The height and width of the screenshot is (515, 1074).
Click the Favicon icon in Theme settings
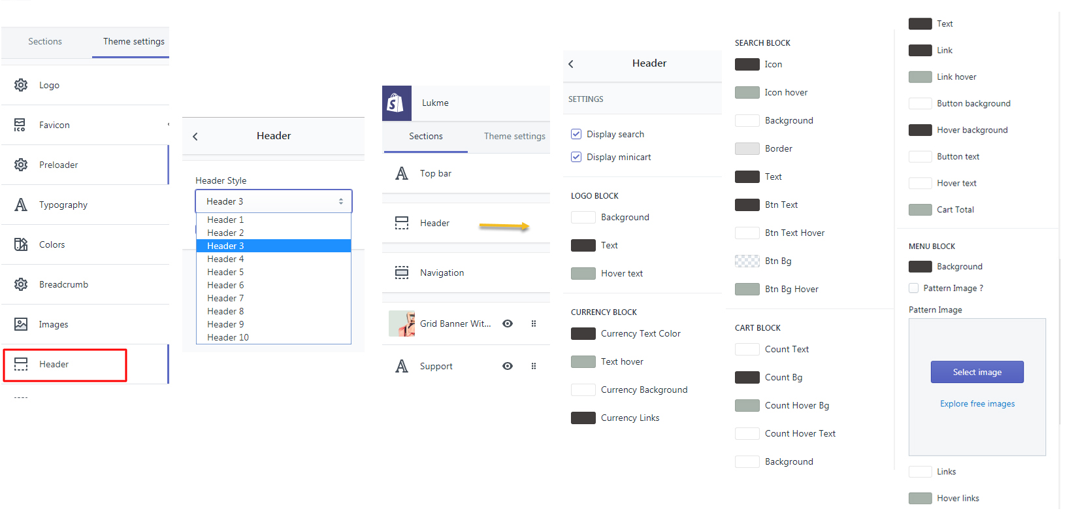[x=20, y=125]
